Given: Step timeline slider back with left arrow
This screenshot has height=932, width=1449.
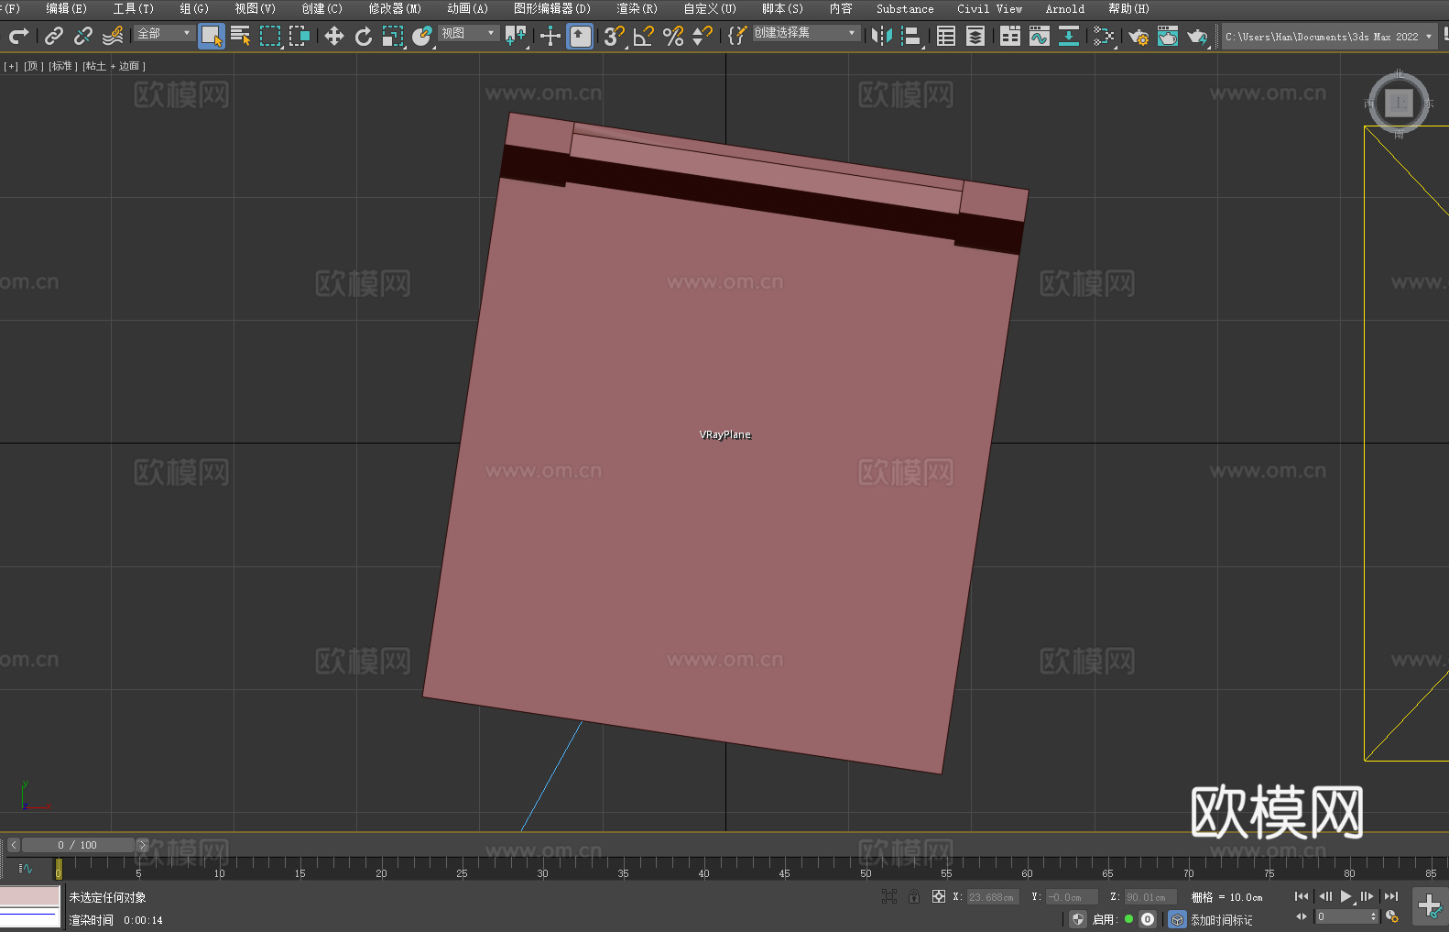Looking at the screenshot, I should pos(14,845).
